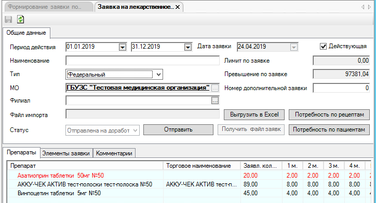Click the Препарат column header

point(85,166)
